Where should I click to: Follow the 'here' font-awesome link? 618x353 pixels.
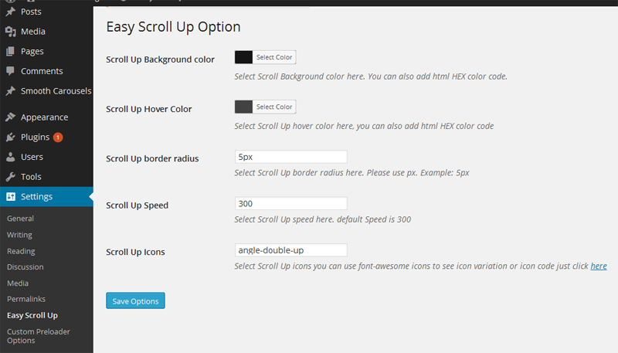click(599, 266)
